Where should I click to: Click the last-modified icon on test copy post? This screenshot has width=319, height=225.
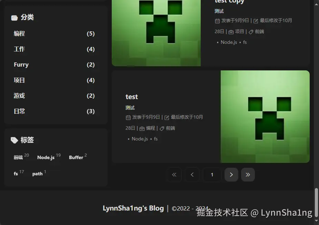pos(255,20)
